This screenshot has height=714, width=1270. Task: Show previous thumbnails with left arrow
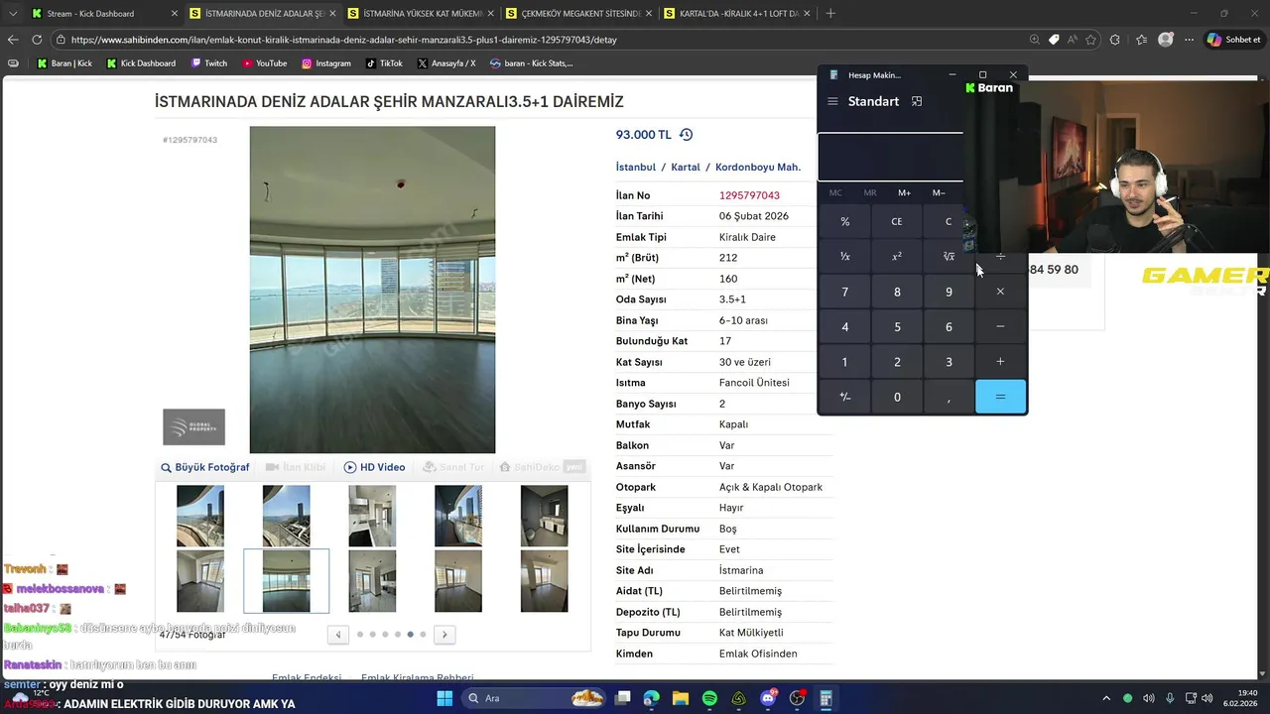pos(338,635)
